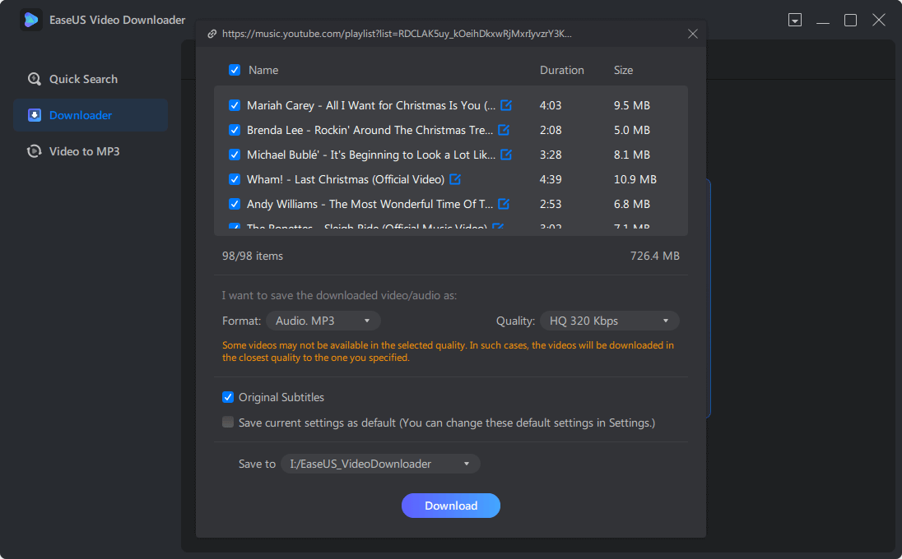This screenshot has width=902, height=559.
Task: Open the Format Audio MP3 dropdown
Action: tap(323, 321)
